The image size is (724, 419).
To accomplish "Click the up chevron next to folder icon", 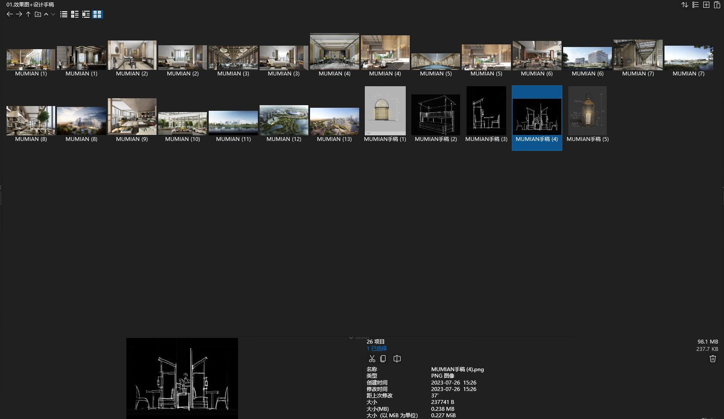I will (x=46, y=14).
